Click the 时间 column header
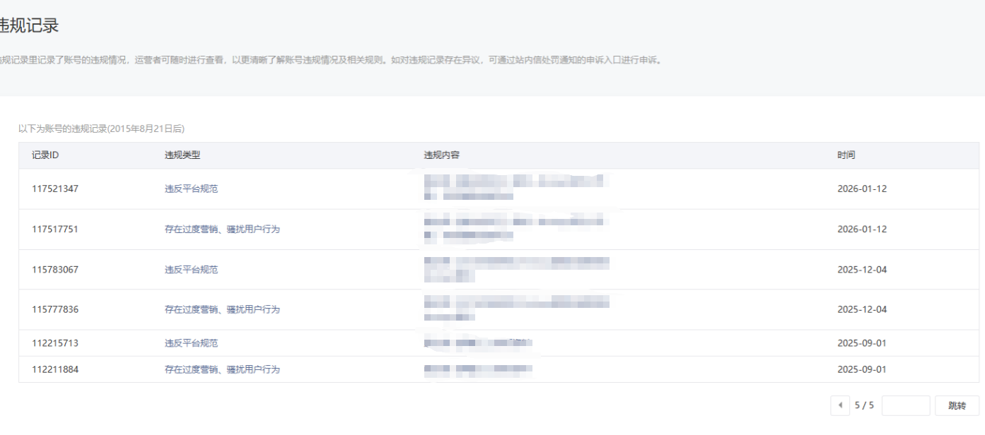This screenshot has height=435, width=985. 846,155
